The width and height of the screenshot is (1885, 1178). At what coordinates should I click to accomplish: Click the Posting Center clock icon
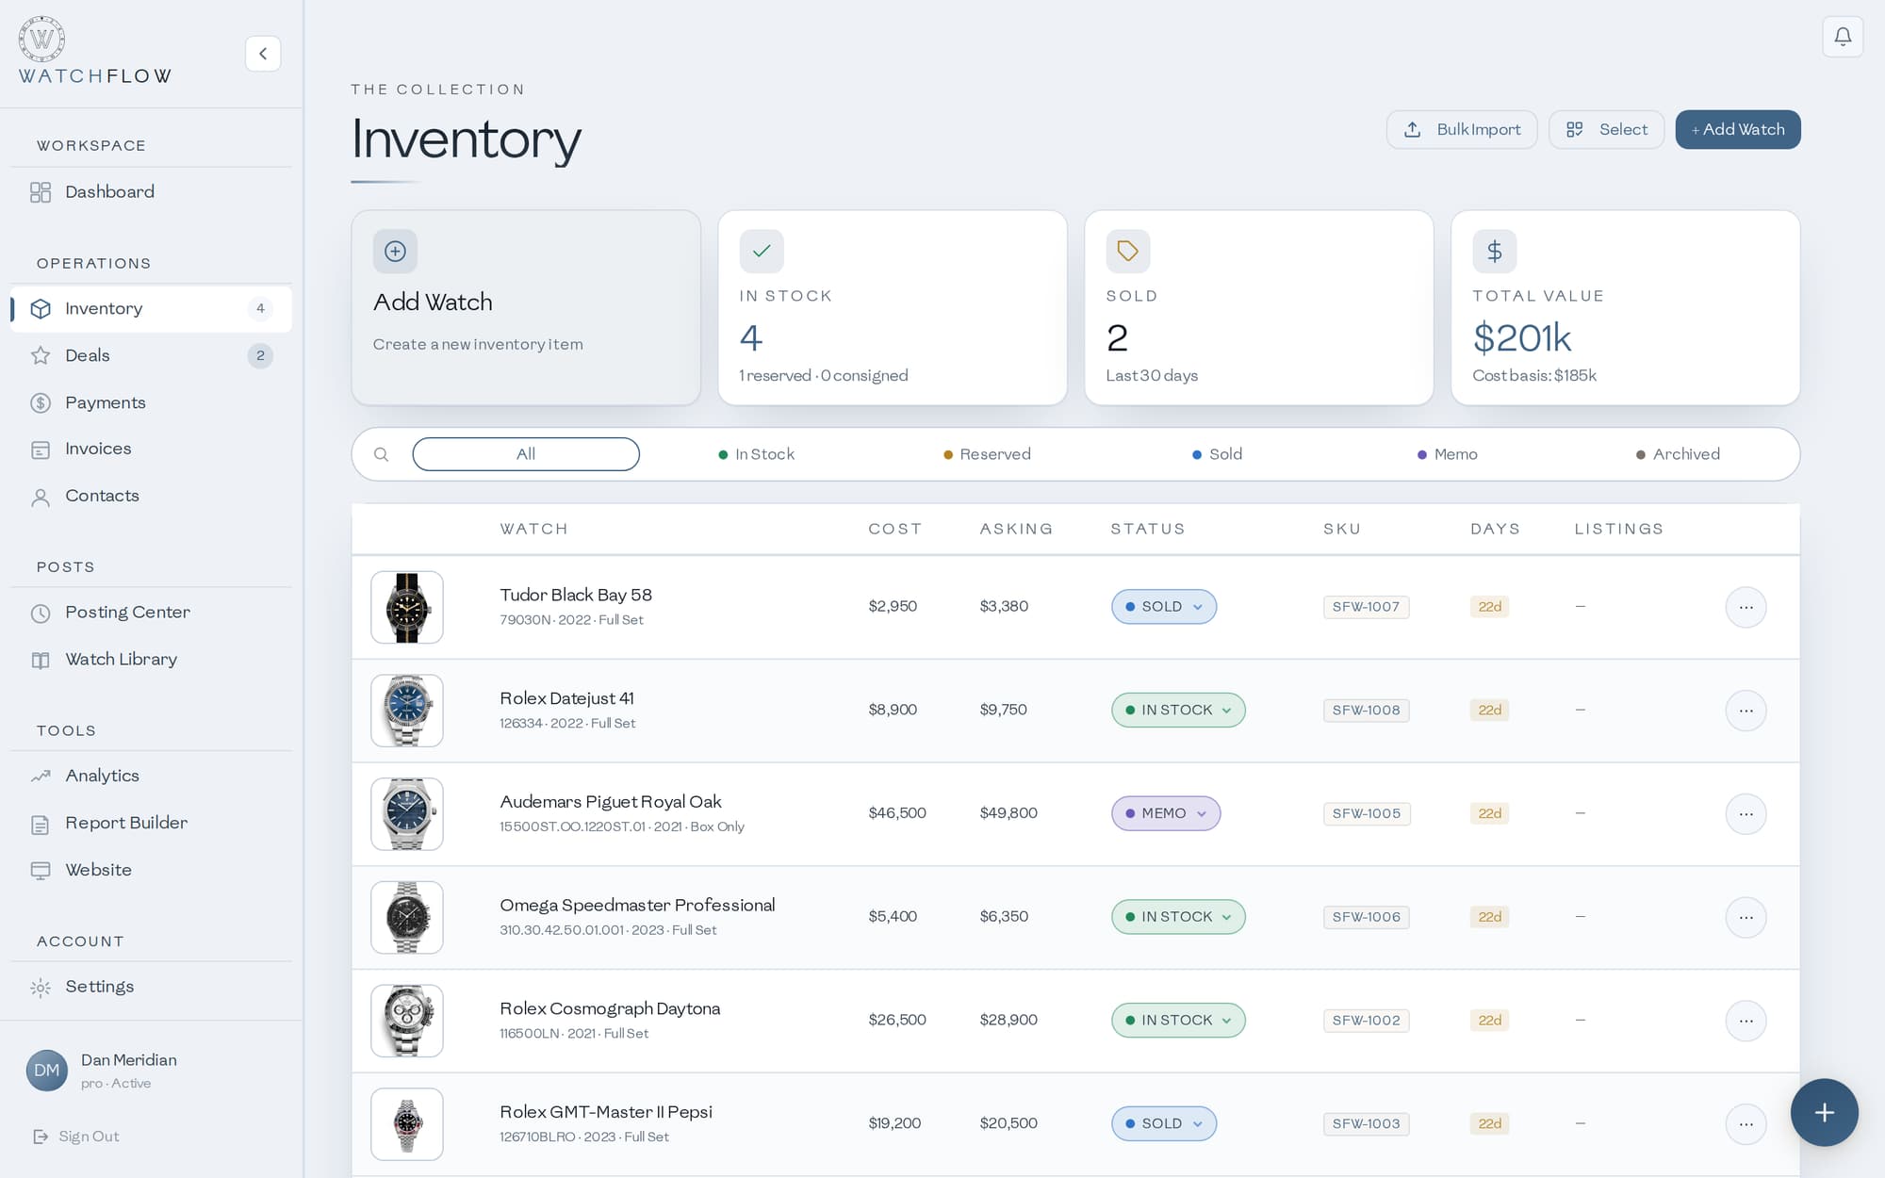coord(41,614)
